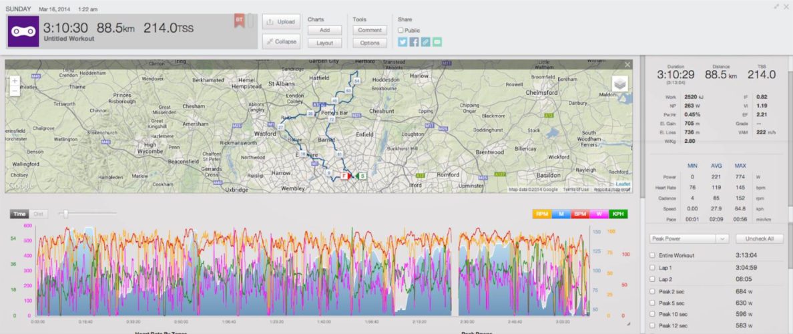Share workout via Twitter icon
The image size is (793, 334).
coord(403,42)
